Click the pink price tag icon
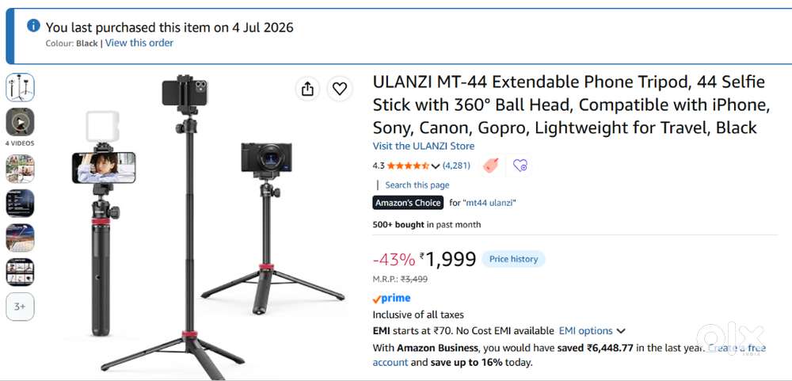The height and width of the screenshot is (381, 792). (491, 166)
